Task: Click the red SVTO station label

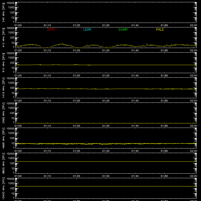Action: pyautogui.click(x=51, y=29)
